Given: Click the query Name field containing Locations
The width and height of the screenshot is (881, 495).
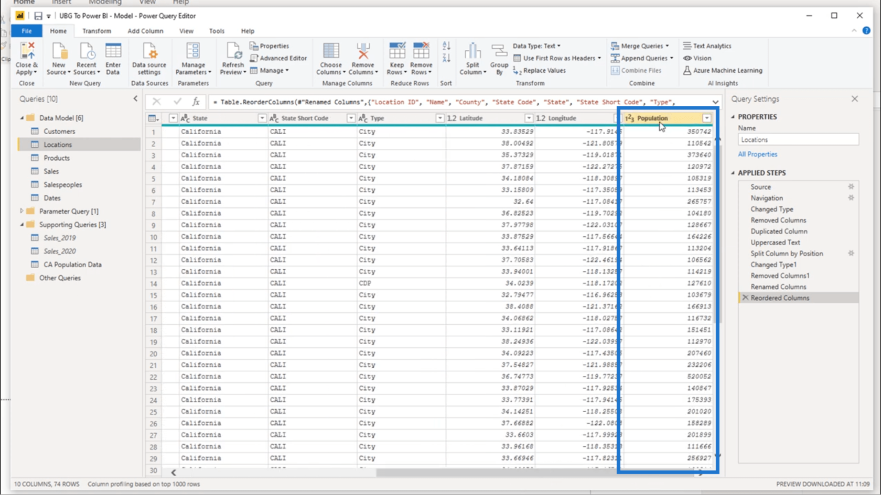Looking at the screenshot, I should (798, 140).
